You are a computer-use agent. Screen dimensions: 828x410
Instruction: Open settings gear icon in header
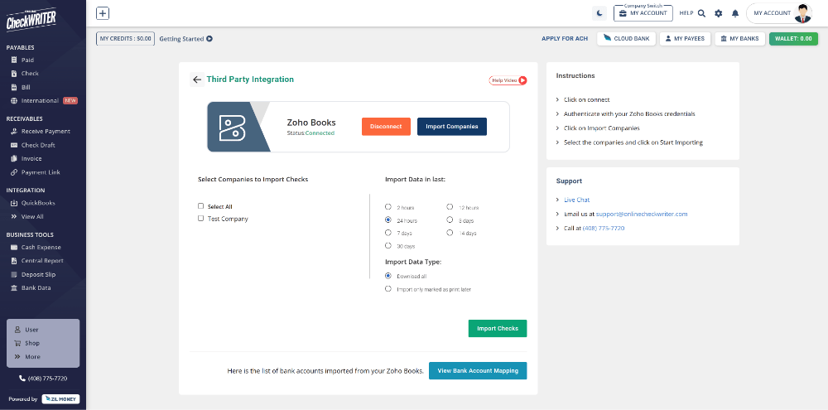click(x=718, y=13)
